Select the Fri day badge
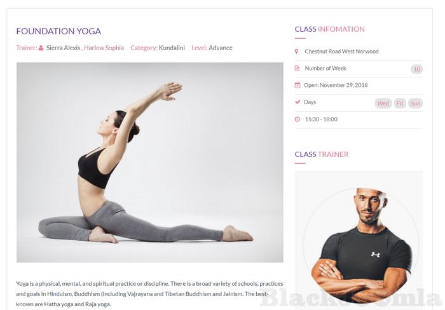 pos(400,104)
